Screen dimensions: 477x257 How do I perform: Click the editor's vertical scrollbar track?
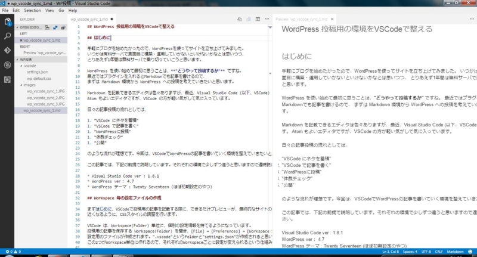(270, 137)
